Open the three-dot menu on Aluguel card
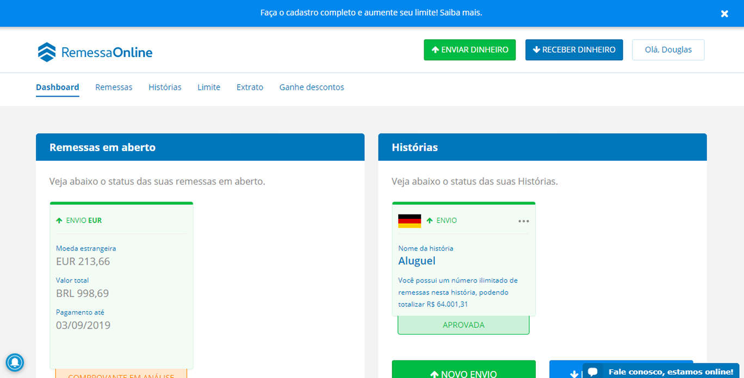Image resolution: width=744 pixels, height=378 pixels. coord(524,221)
